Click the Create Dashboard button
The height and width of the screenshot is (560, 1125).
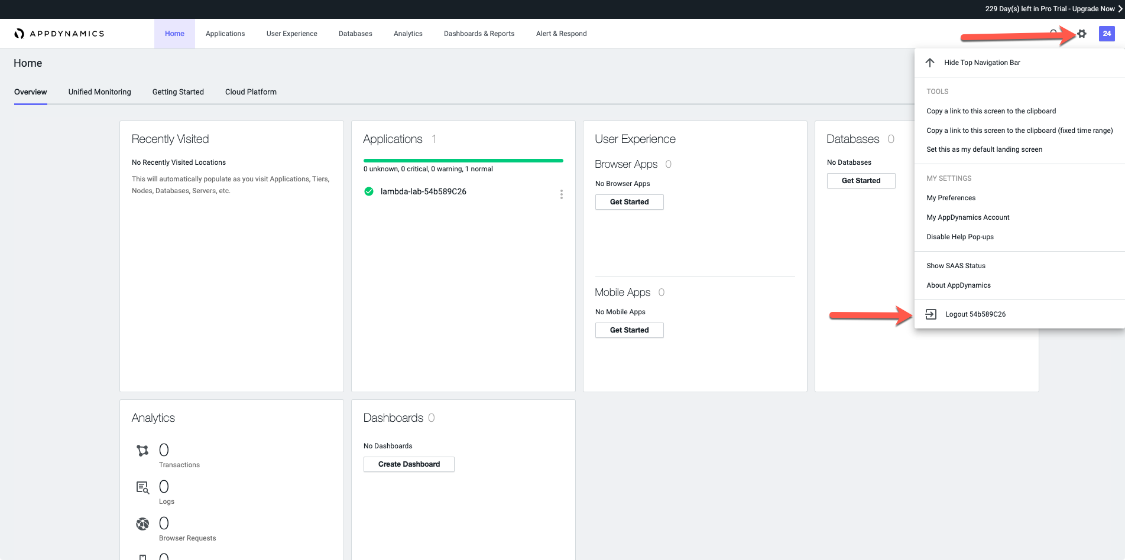click(x=408, y=464)
